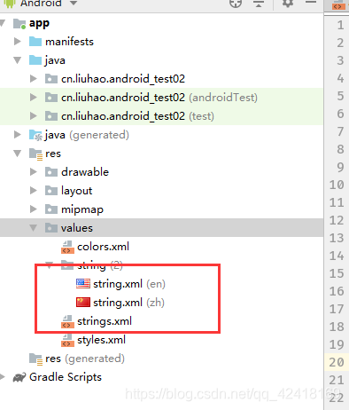The height and width of the screenshot is (410, 349).
Task: Click the strings.xml file icon
Action: (x=67, y=321)
